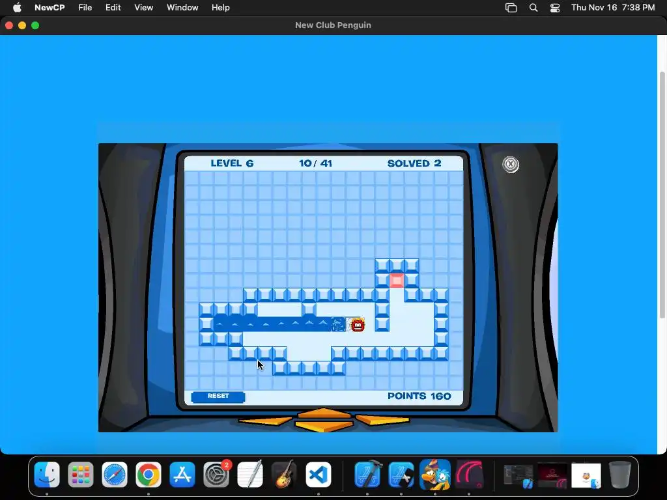
Task: Open System Settings from the Dock
Action: point(216,475)
